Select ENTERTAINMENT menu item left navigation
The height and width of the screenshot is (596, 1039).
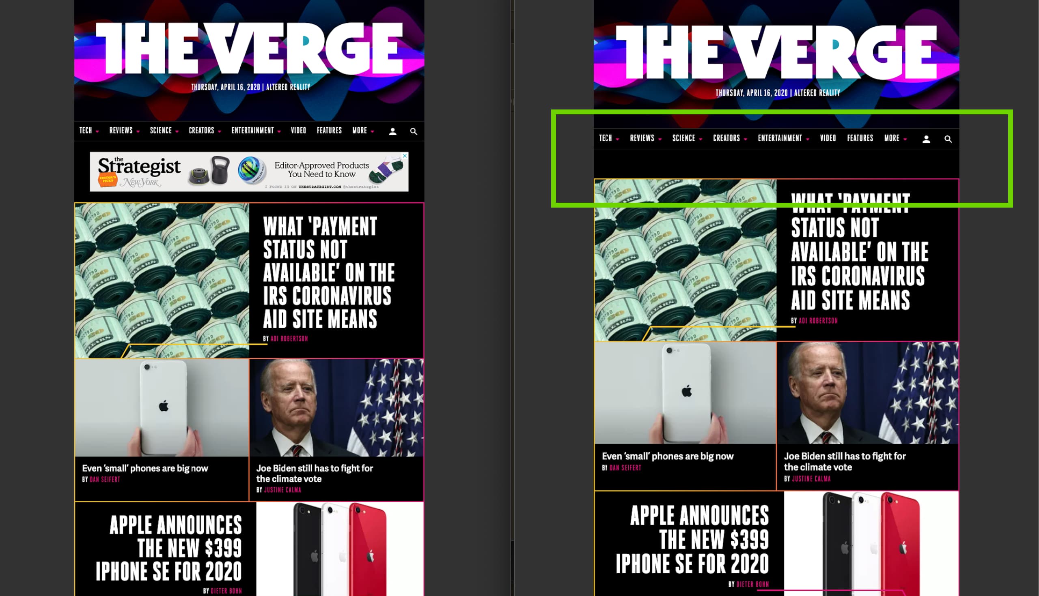pos(254,131)
